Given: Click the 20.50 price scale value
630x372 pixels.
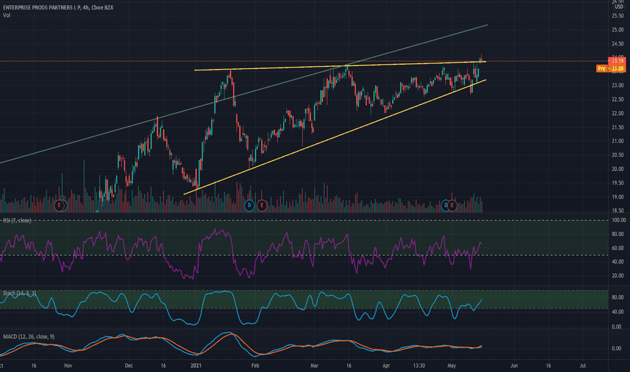Looking at the screenshot, I should [x=618, y=156].
